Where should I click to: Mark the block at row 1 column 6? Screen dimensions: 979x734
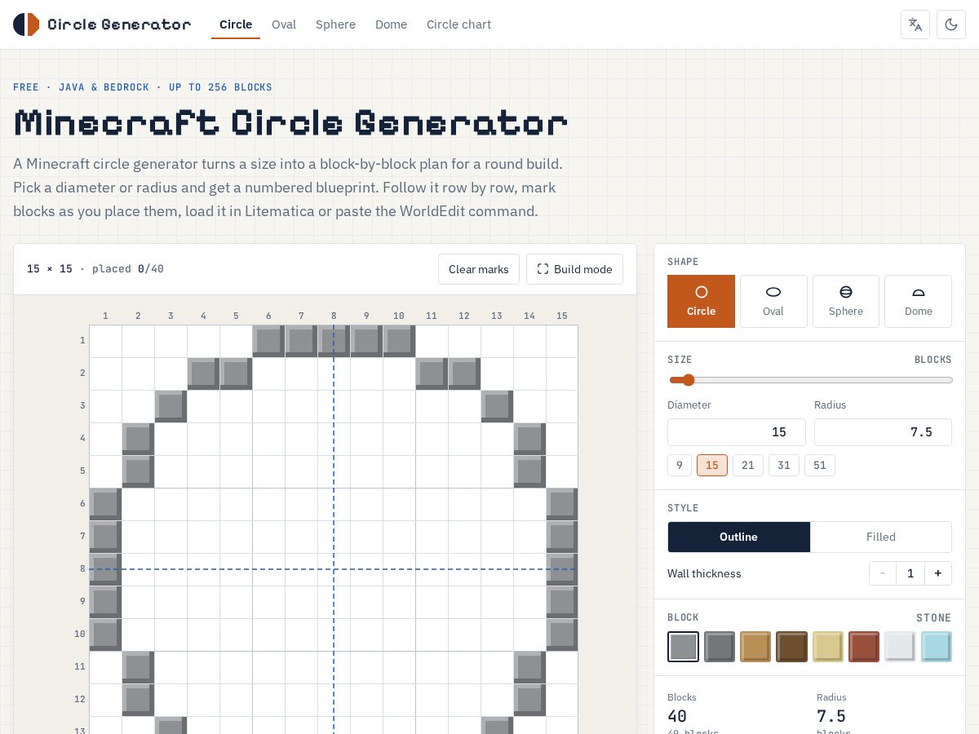[x=268, y=341]
